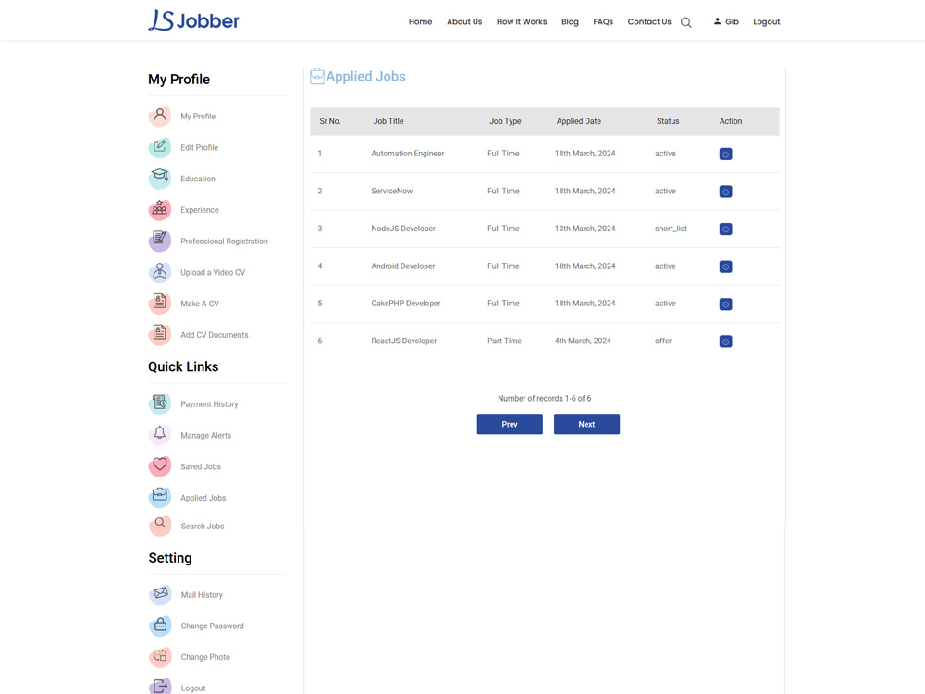The width and height of the screenshot is (925, 694).
Task: Click the offer status cell
Action: click(x=663, y=341)
